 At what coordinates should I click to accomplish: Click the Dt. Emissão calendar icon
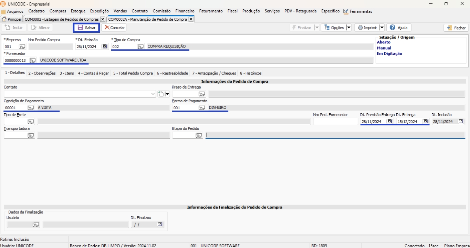[x=104, y=46]
